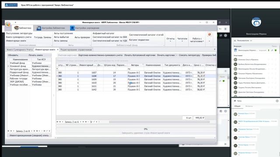The image size is (280, 157).
Task: Select the Подручный фонд row
Action: pos(29,72)
